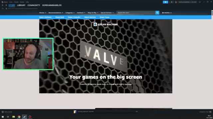Go forward with the Steam forward arrow
The width and height of the screenshot is (213, 119).
[x=6, y=5]
